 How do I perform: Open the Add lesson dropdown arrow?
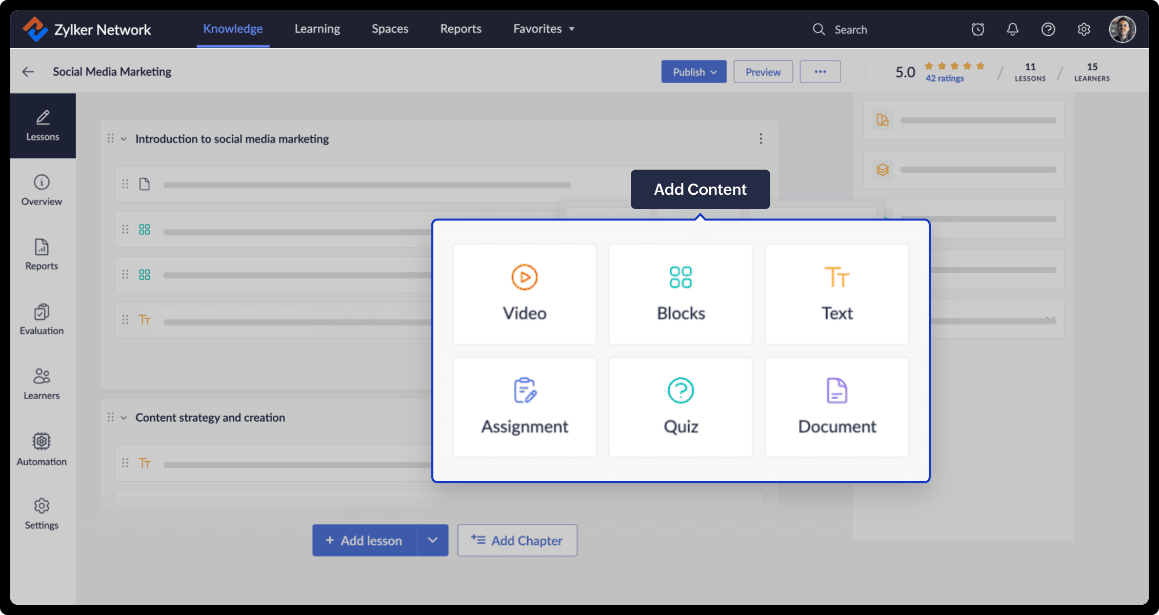coord(432,540)
